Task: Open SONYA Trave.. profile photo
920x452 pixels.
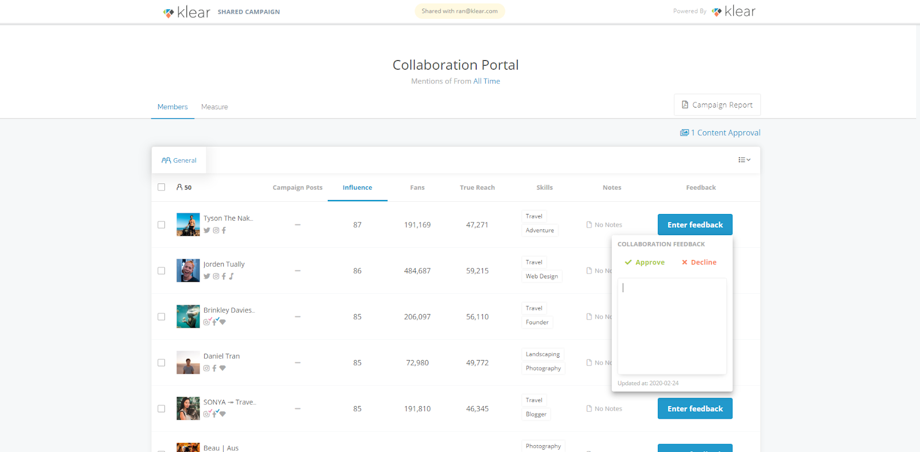Action: (188, 409)
